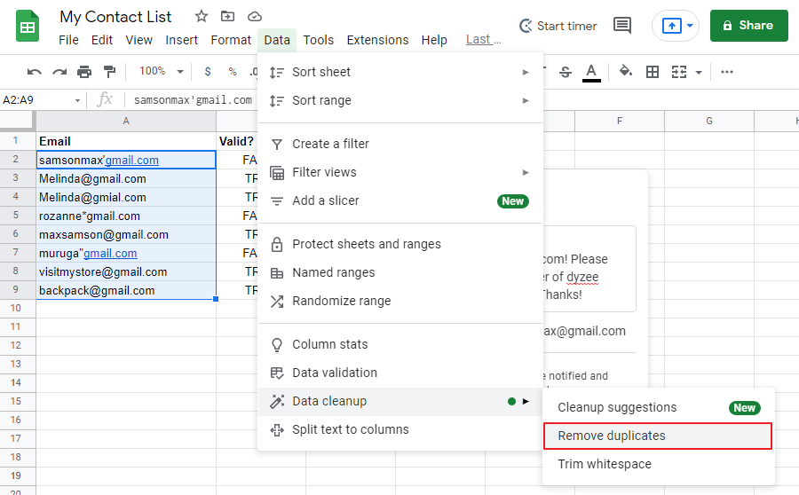Click cell Melinda@gmial.com
799x495 pixels.
(x=126, y=197)
